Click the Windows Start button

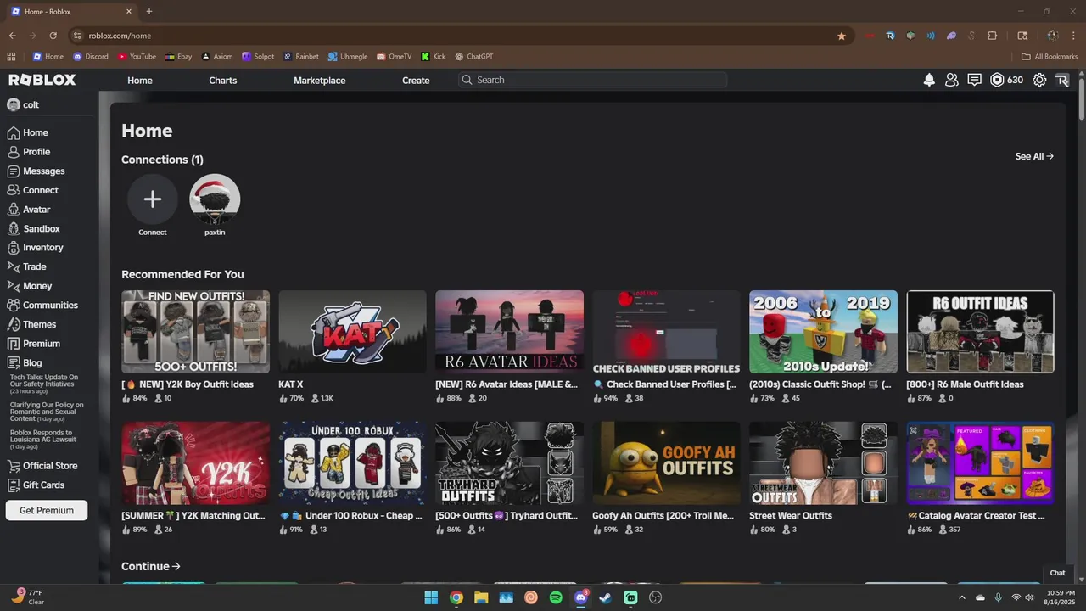point(431,597)
